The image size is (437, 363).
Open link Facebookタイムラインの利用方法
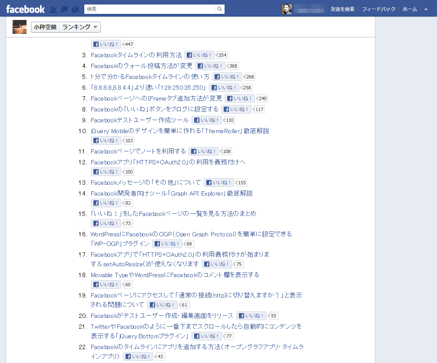[x=136, y=55]
